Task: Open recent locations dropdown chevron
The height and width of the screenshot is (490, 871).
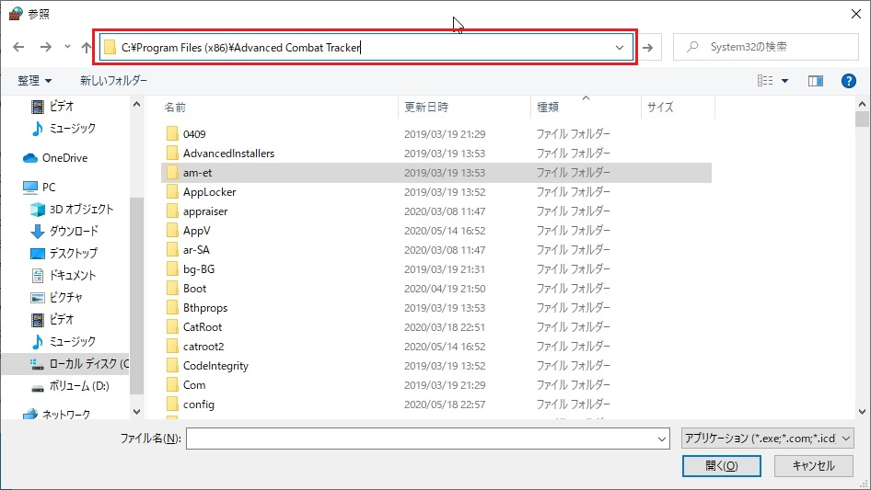Action: [67, 47]
